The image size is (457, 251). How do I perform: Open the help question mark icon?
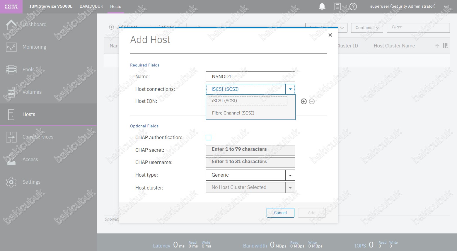(353, 6)
